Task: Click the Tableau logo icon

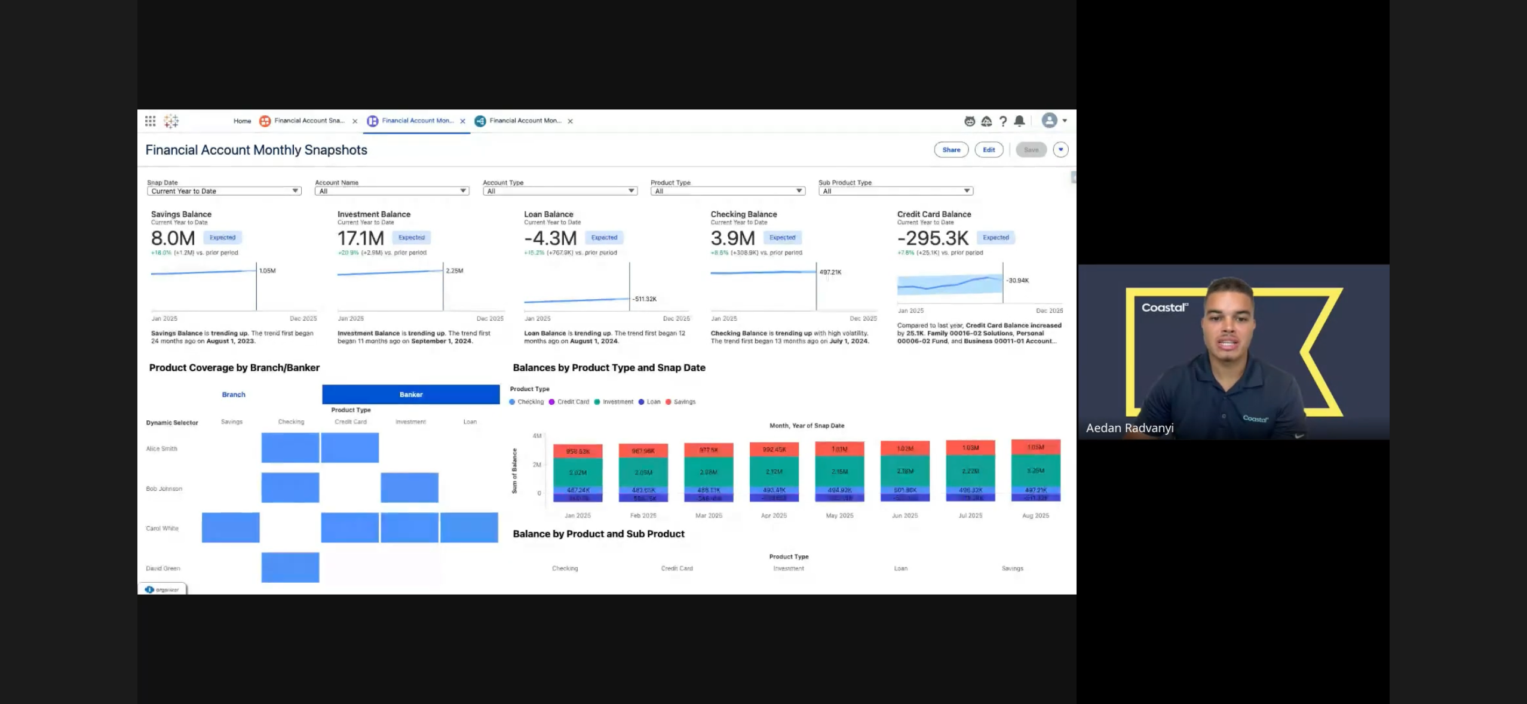Action: [171, 121]
